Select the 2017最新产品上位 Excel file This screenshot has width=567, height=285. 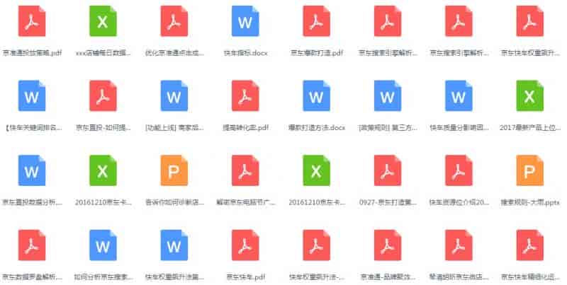point(529,95)
